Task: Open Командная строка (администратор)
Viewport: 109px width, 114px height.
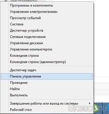Action: pyautogui.click(x=47, y=62)
